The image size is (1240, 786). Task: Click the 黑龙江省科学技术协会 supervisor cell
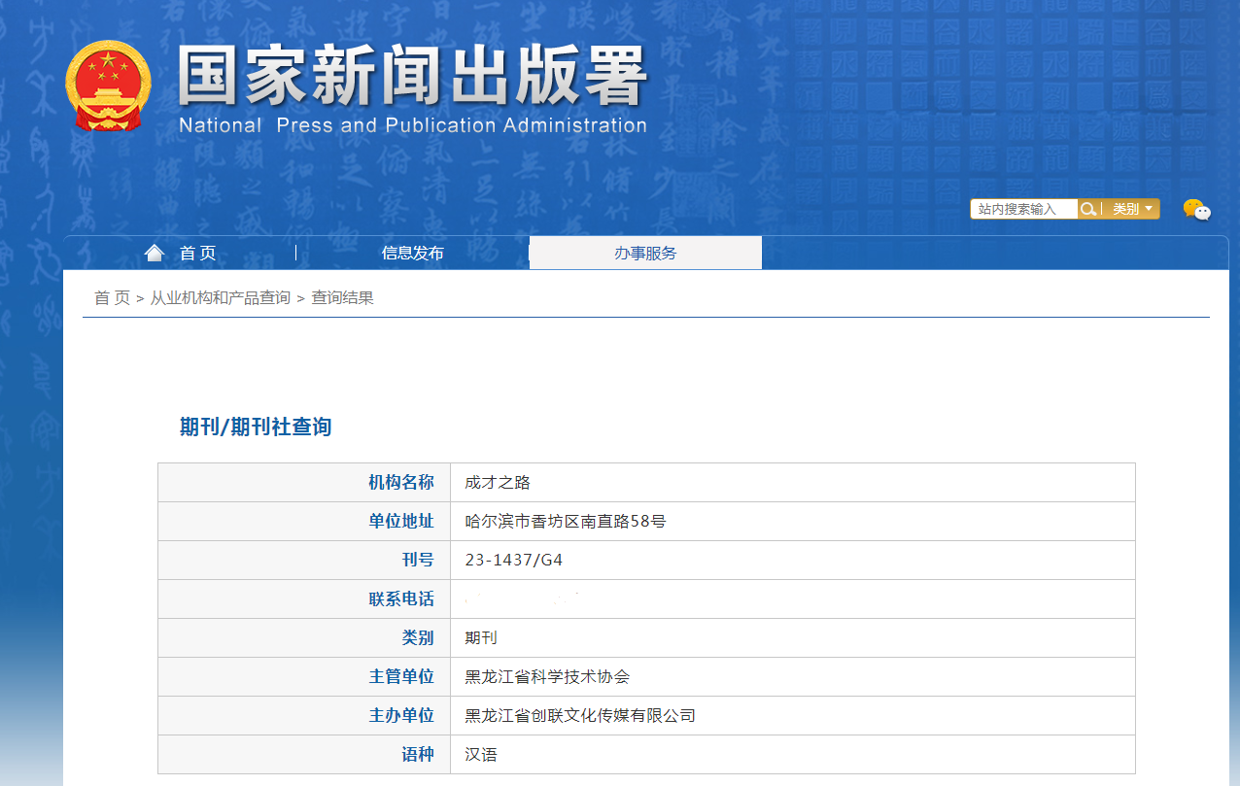(547, 677)
